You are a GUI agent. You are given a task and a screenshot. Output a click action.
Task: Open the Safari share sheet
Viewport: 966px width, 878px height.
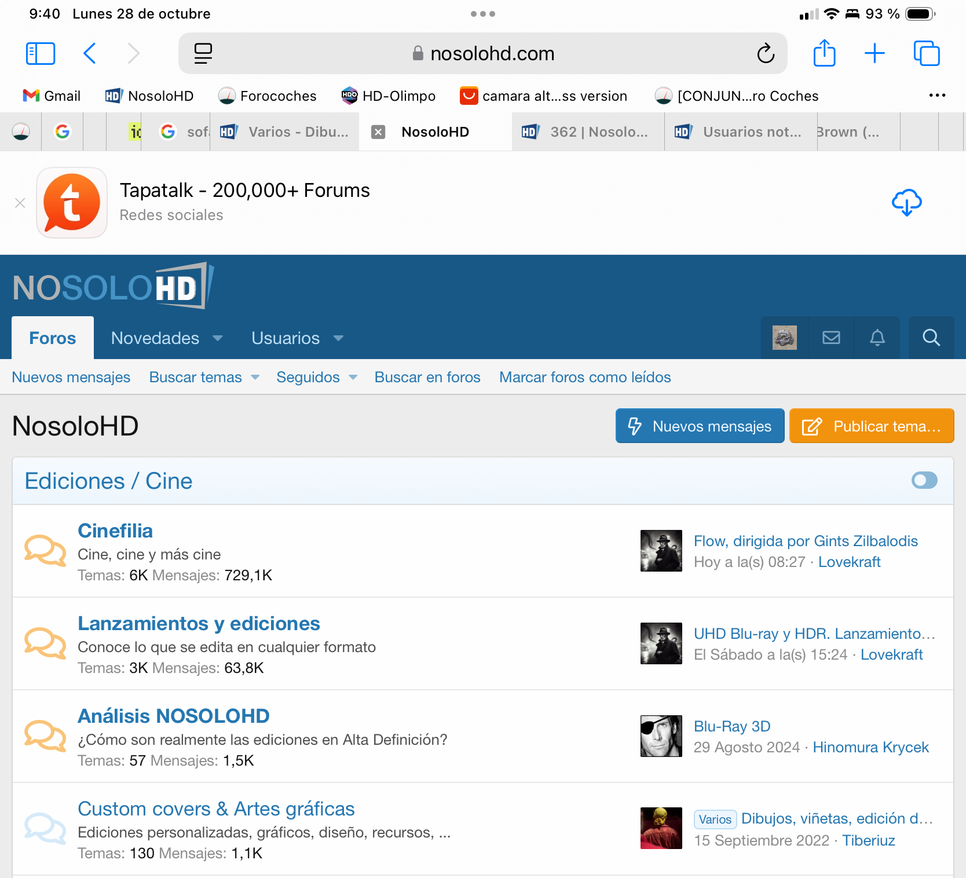pyautogui.click(x=824, y=53)
